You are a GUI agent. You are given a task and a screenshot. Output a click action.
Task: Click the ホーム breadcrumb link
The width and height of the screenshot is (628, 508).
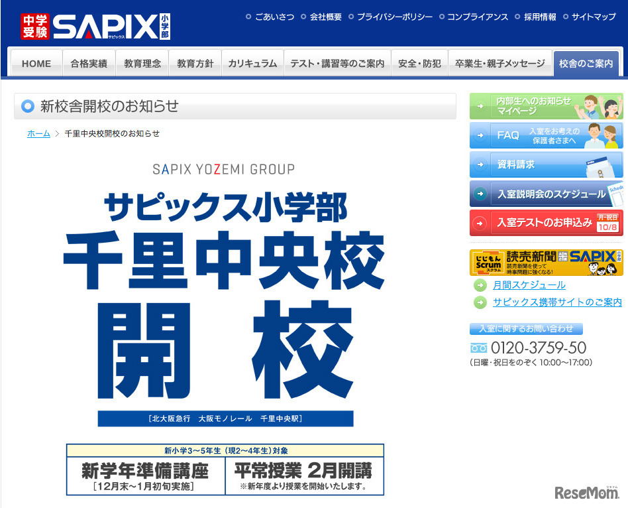coord(38,133)
